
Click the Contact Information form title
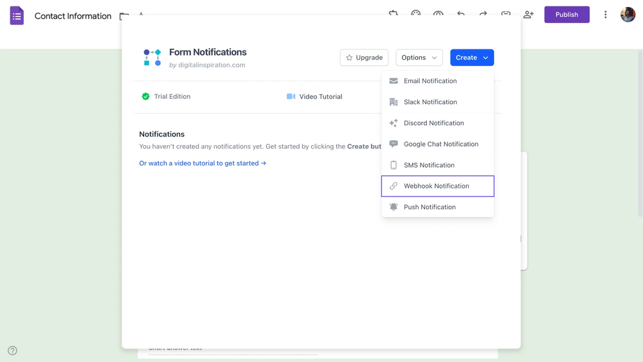click(73, 16)
